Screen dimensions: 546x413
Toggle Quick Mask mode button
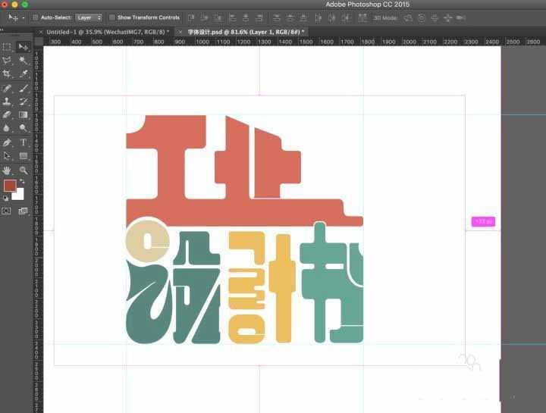tap(7, 211)
